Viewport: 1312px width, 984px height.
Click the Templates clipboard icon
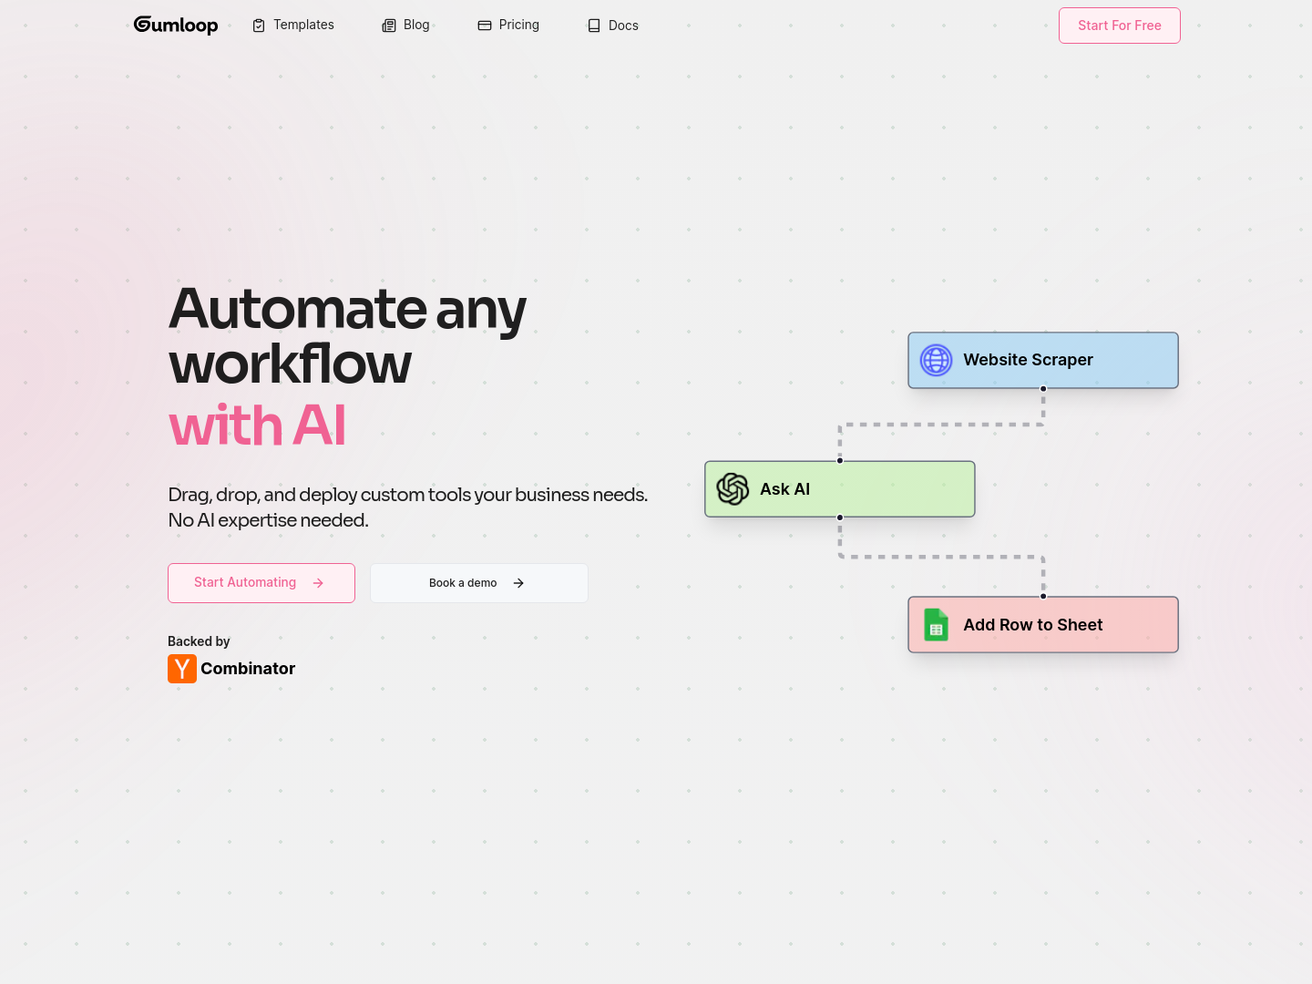coord(258,25)
